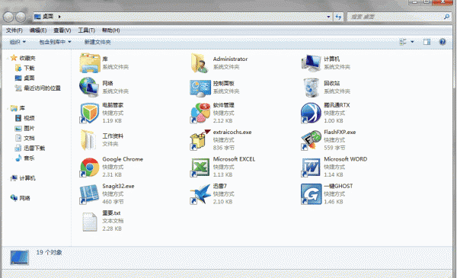Click the desktop thumbnail in details pane
The width and height of the screenshot is (457, 278).
pos(20,257)
